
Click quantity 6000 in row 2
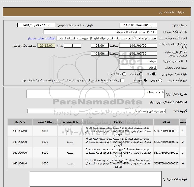point(45,142)
